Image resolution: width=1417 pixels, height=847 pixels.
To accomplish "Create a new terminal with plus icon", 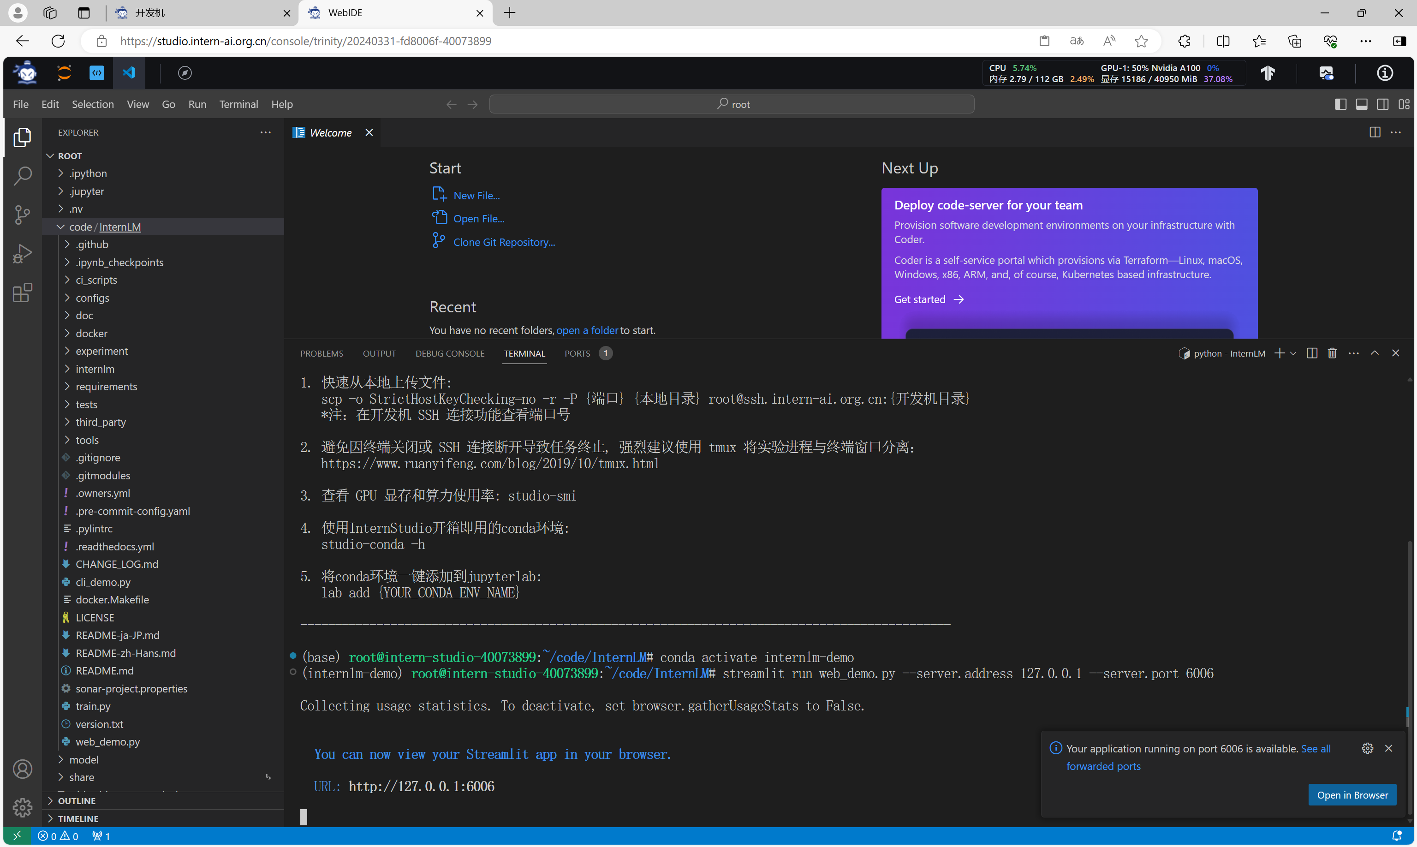I will tap(1280, 353).
